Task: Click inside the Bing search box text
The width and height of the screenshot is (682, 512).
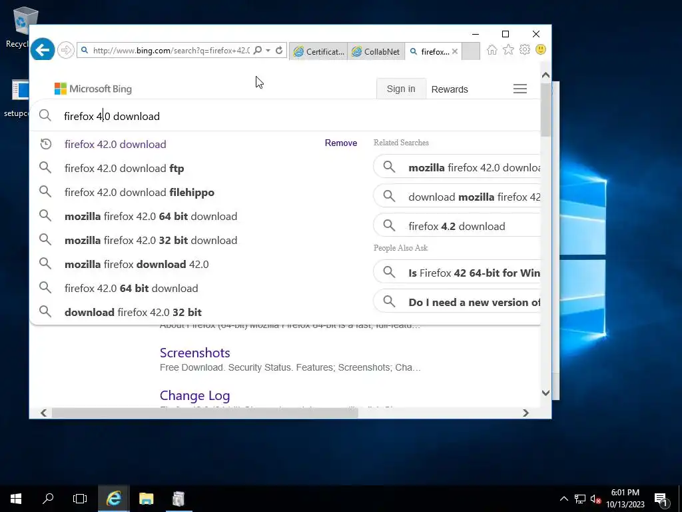Action: click(112, 116)
